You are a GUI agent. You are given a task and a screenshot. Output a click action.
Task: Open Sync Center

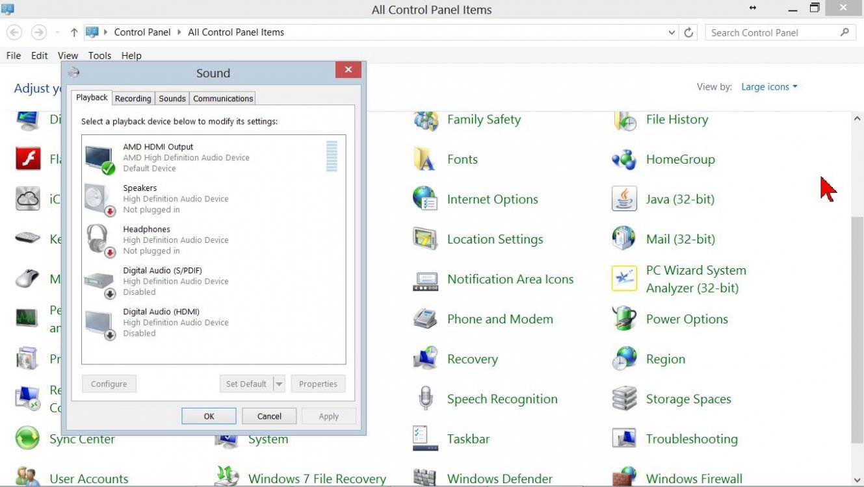coord(82,439)
